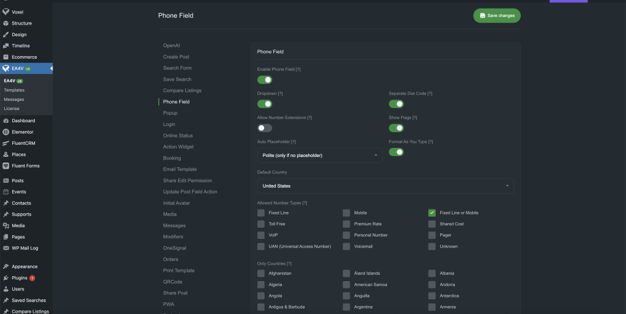Viewport: 626px width, 314px height.
Task: Click the Ecommerce icon in sidebar
Action: tap(6, 57)
